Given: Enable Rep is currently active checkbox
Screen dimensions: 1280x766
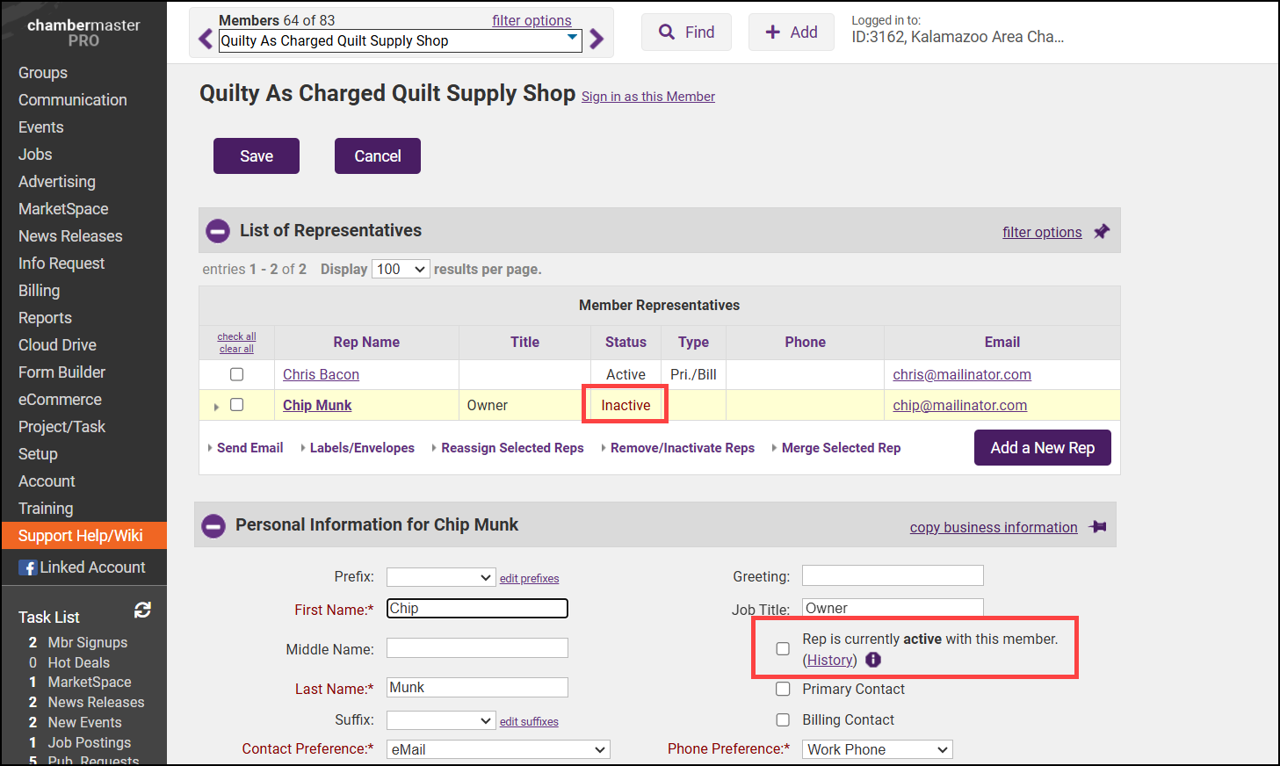Looking at the screenshot, I should (783, 648).
